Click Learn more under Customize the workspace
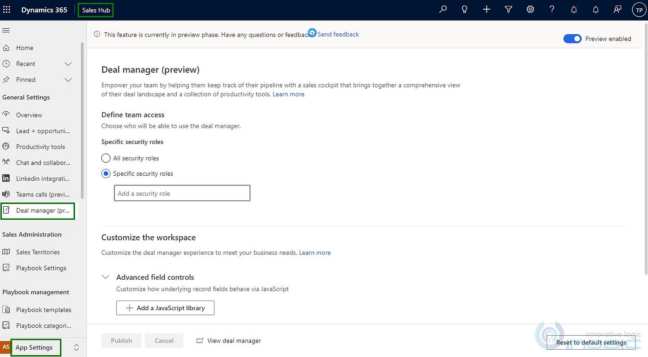This screenshot has width=648, height=357. [315, 252]
